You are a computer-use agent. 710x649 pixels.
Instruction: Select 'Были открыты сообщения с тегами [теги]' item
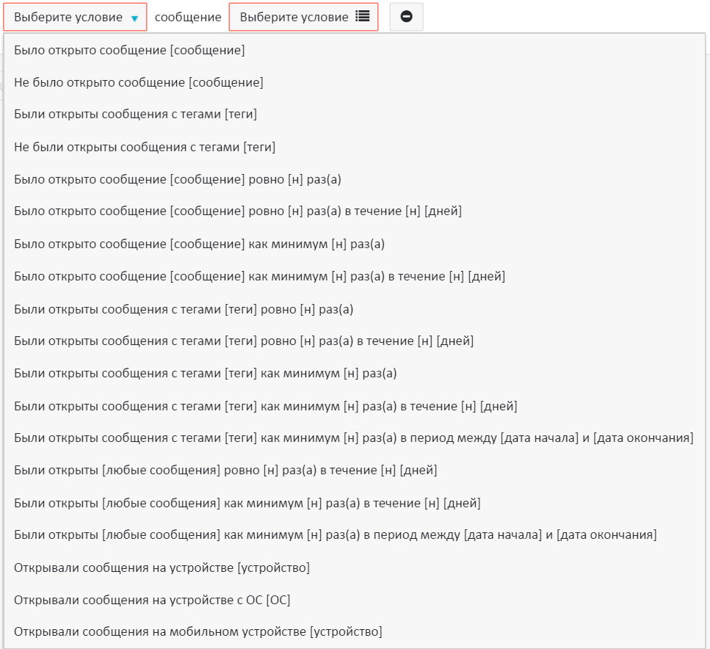(135, 115)
